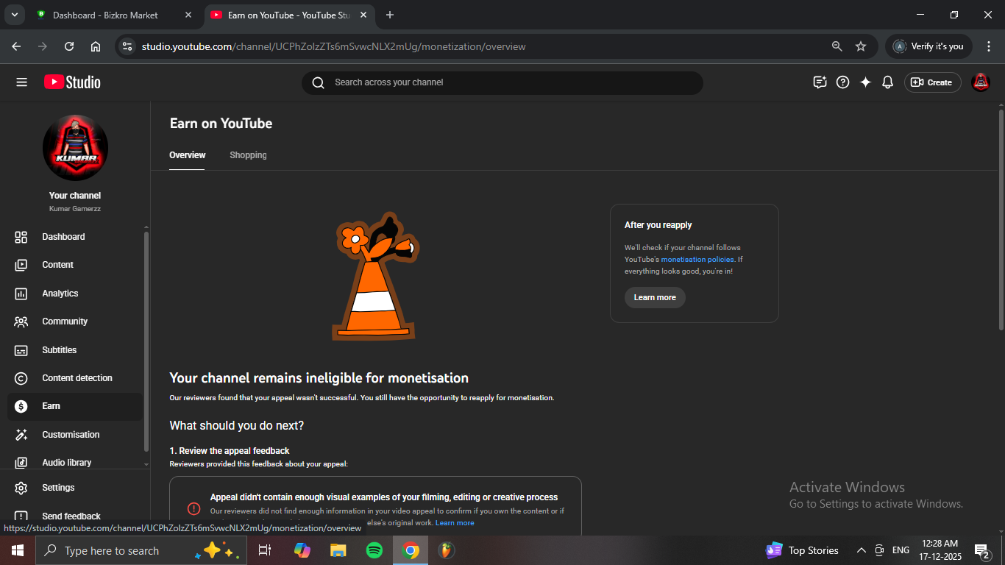Open Spotify from the taskbar

374,550
